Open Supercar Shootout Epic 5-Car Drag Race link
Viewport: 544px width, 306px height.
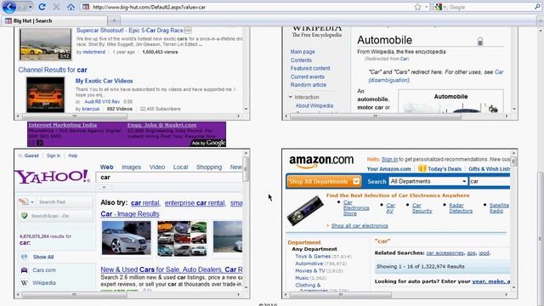click(129, 31)
